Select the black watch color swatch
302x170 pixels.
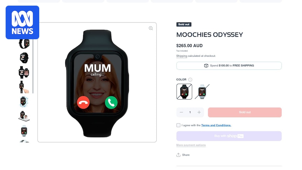click(x=184, y=91)
